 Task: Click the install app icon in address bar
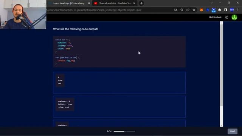click(x=175, y=10)
